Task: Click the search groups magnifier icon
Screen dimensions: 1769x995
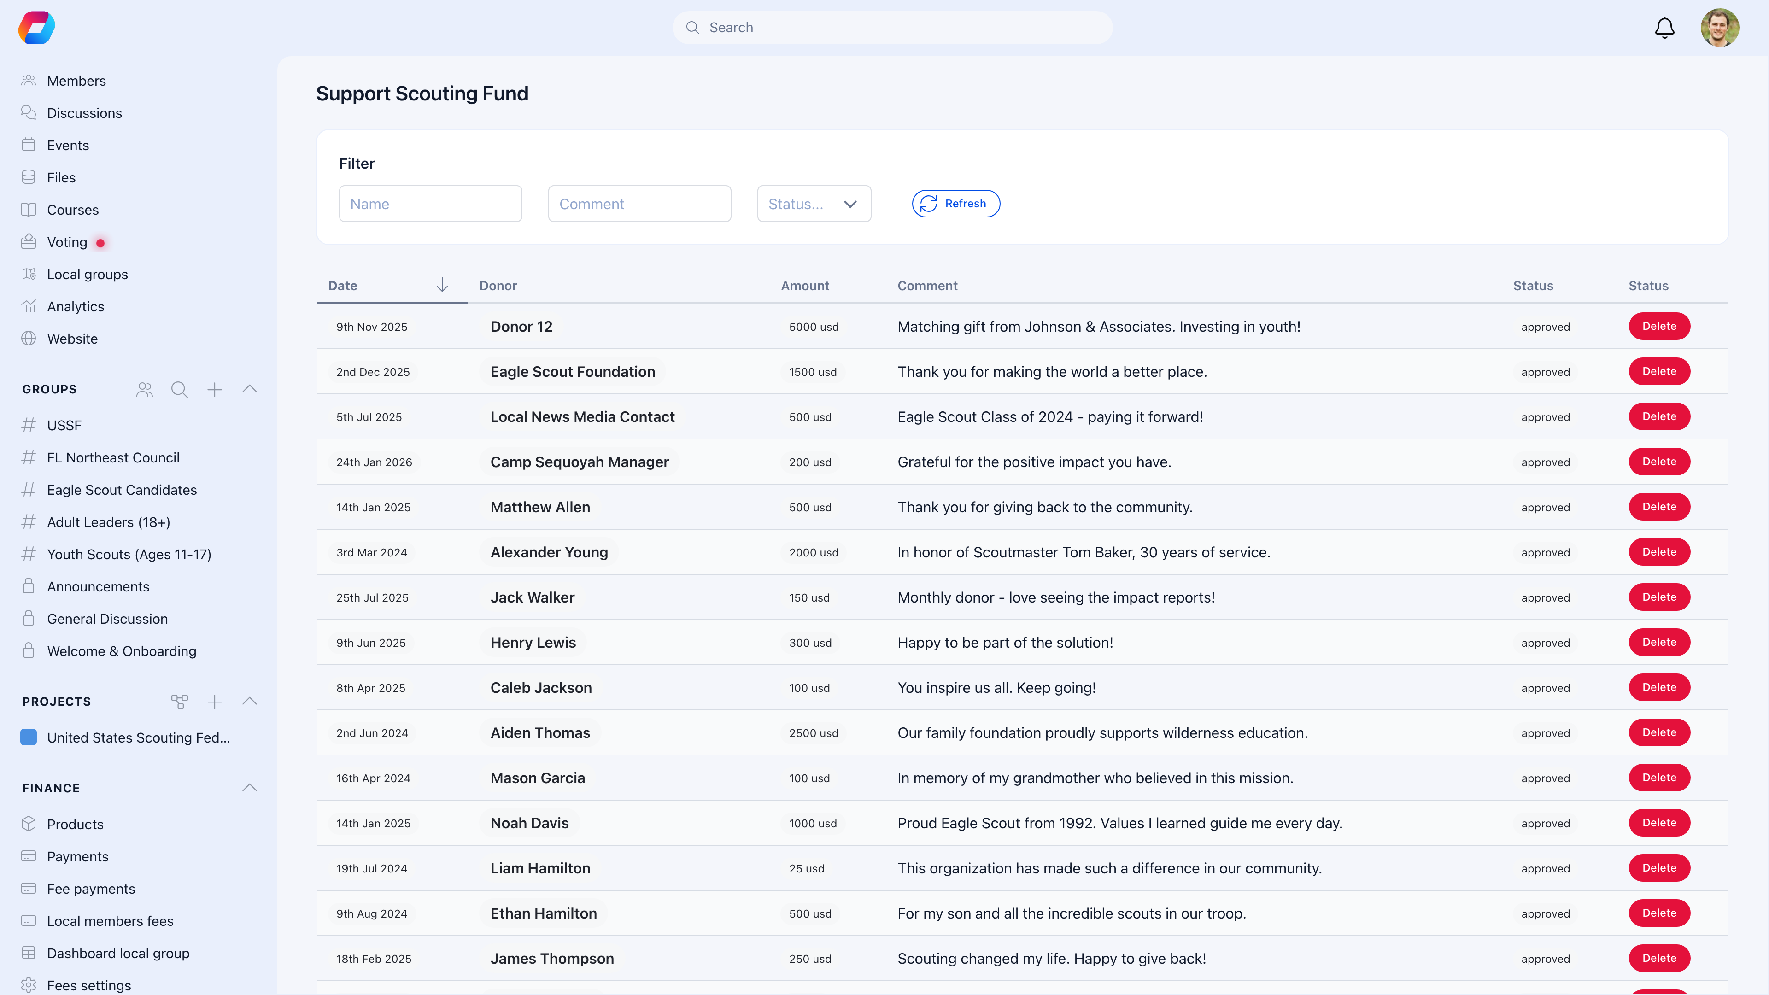Action: pyautogui.click(x=179, y=389)
